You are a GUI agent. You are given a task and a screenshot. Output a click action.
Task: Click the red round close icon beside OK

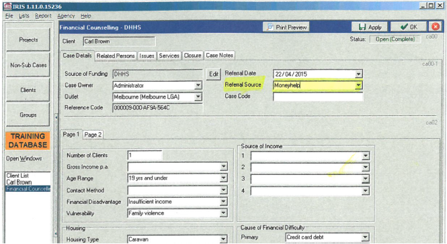[x=436, y=27]
